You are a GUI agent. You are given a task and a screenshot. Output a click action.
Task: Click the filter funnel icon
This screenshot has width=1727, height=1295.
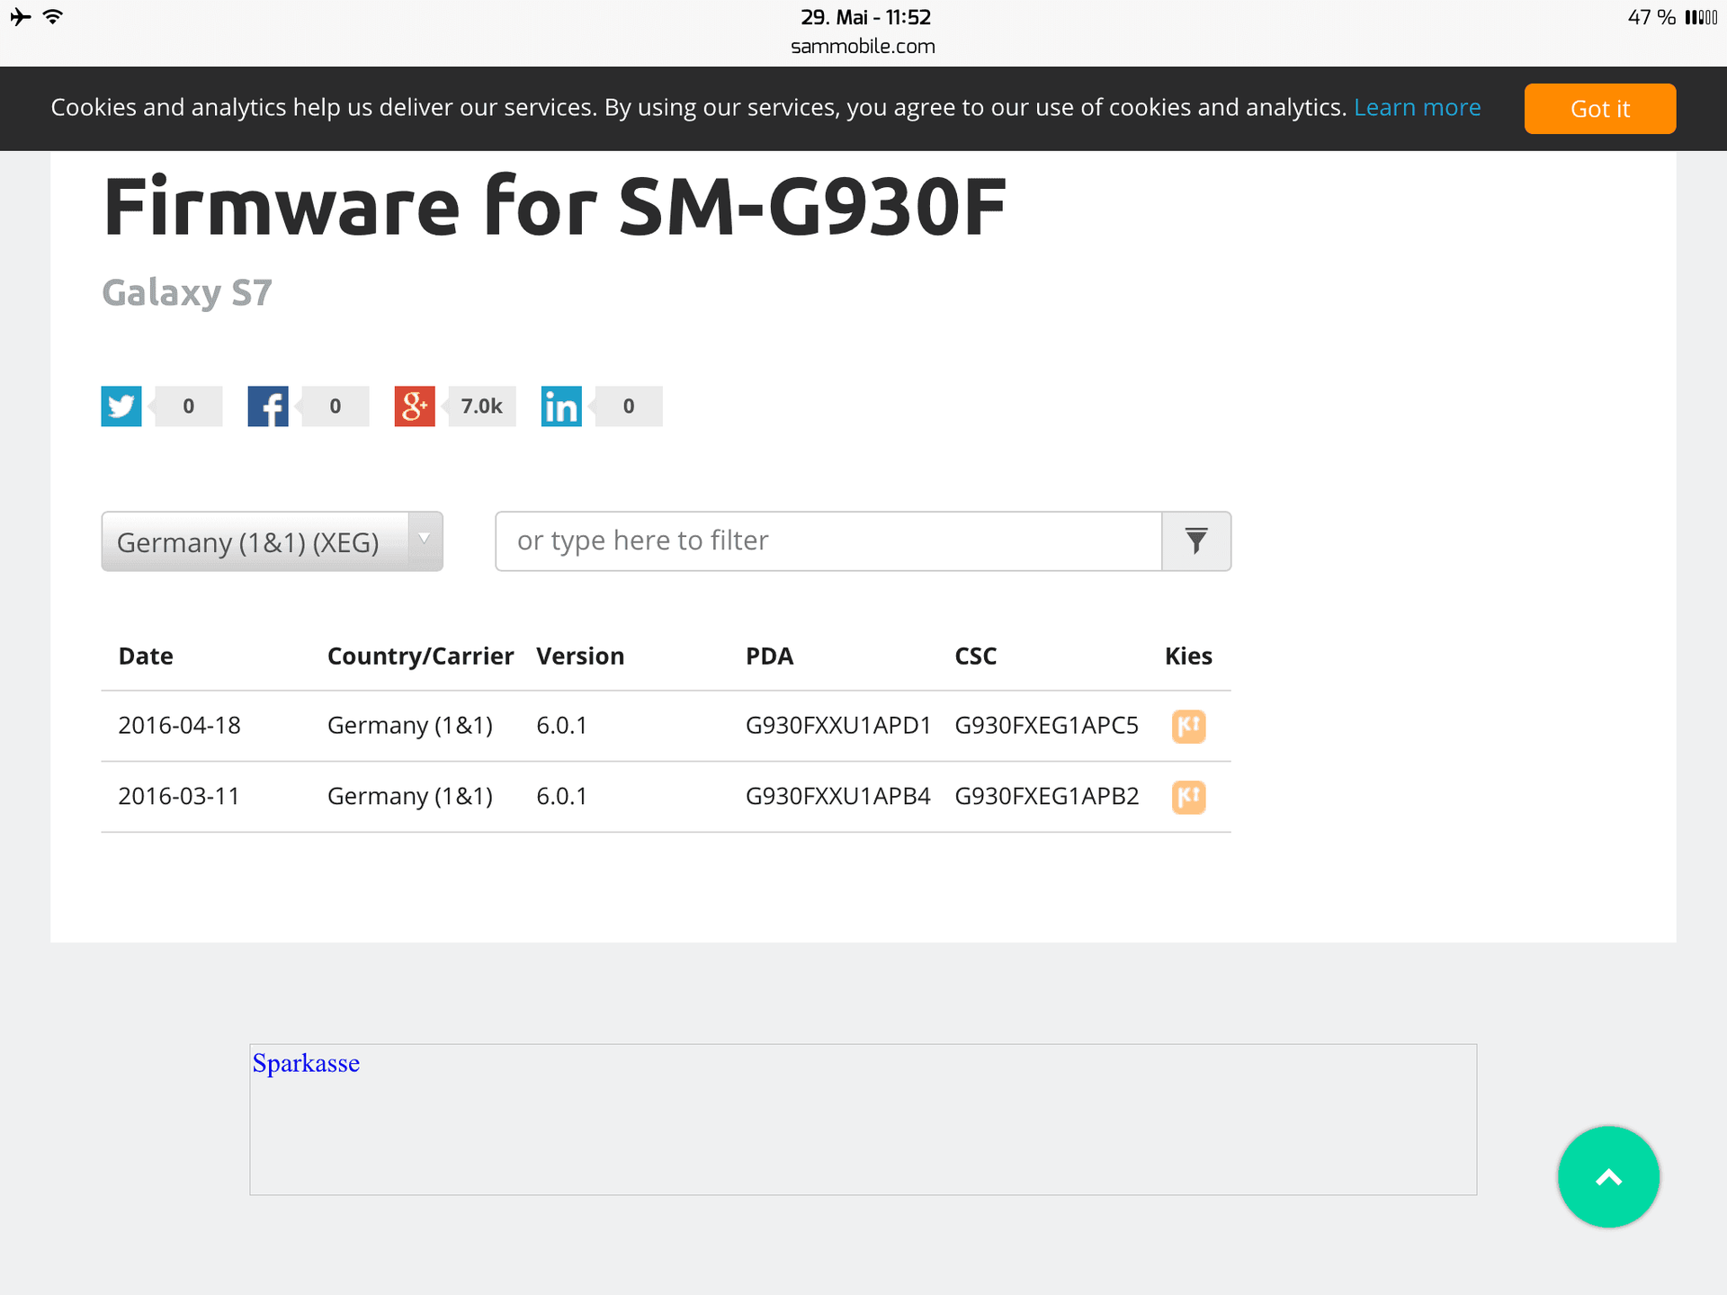pyautogui.click(x=1196, y=541)
